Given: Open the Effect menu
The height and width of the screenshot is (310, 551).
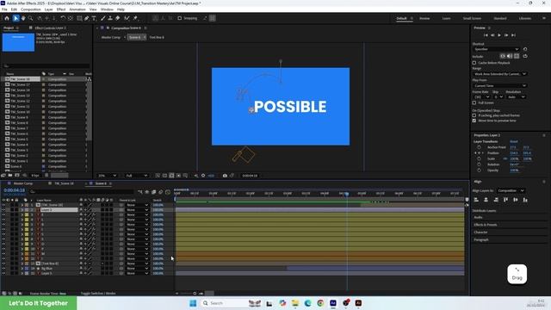Looking at the screenshot, I should (x=61, y=9).
